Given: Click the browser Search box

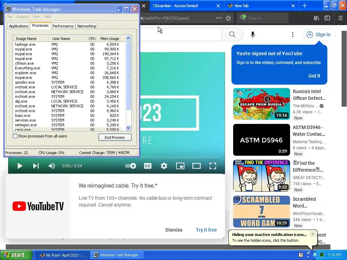Looking at the screenshot, I should pyautogui.click(x=263, y=18).
